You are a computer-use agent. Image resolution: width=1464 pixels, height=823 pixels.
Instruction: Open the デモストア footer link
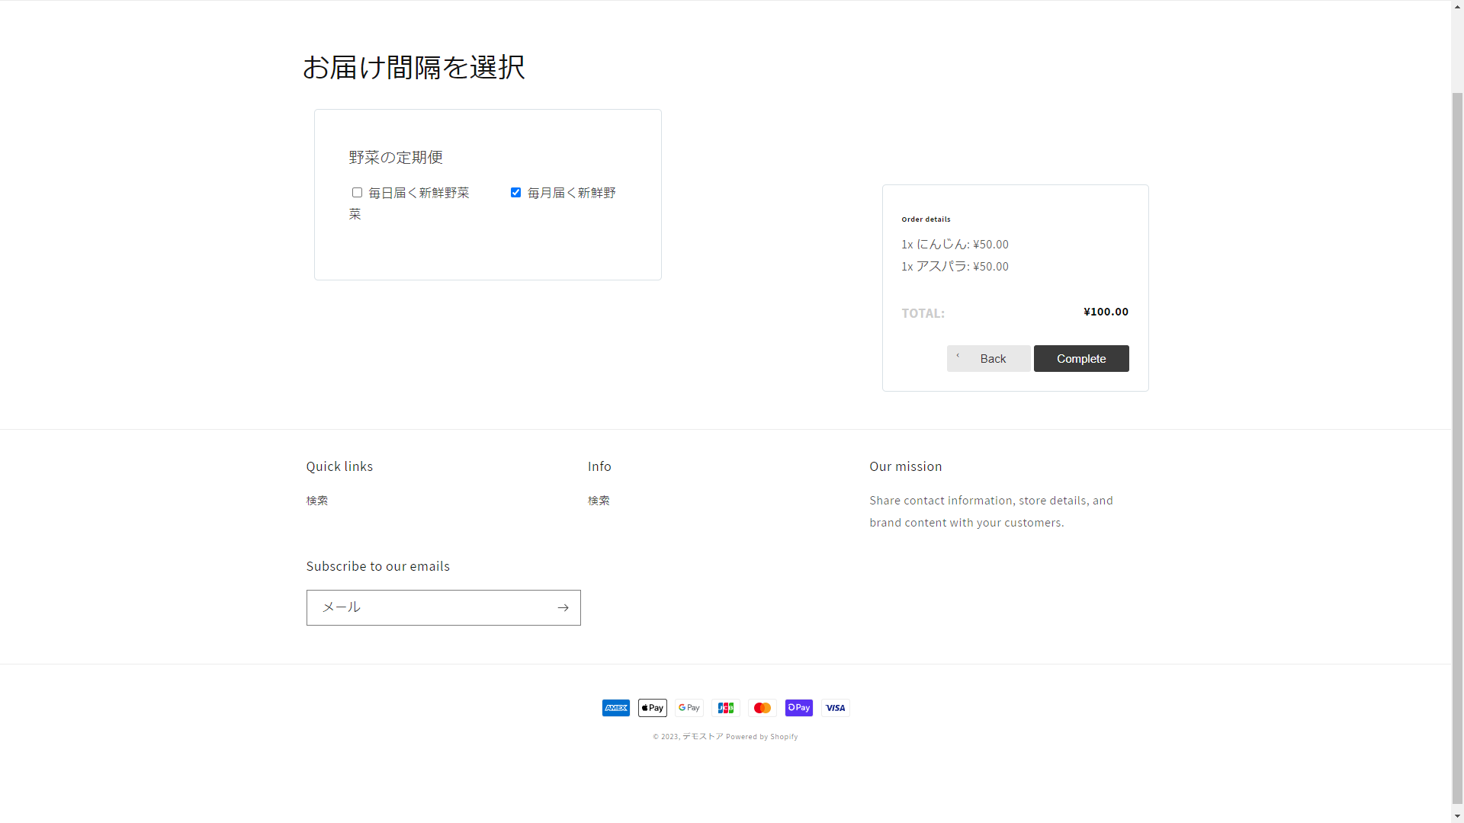click(x=702, y=736)
